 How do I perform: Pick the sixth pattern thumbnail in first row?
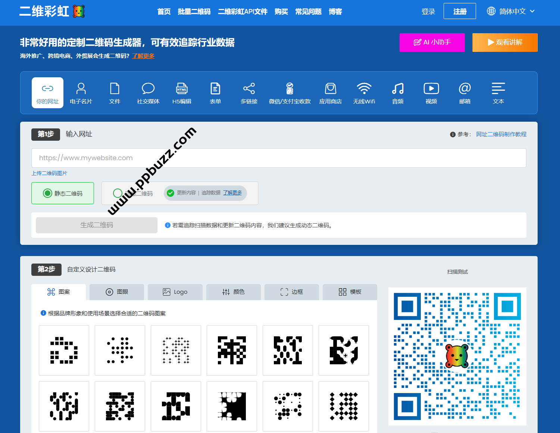(x=344, y=350)
